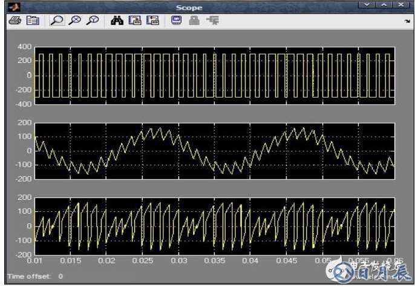Click the Print icon in Scope toolbar

pyautogui.click(x=15, y=21)
